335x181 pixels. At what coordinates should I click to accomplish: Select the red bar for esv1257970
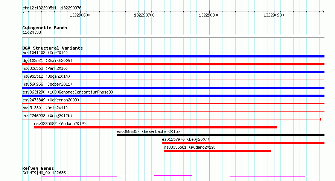point(243,143)
